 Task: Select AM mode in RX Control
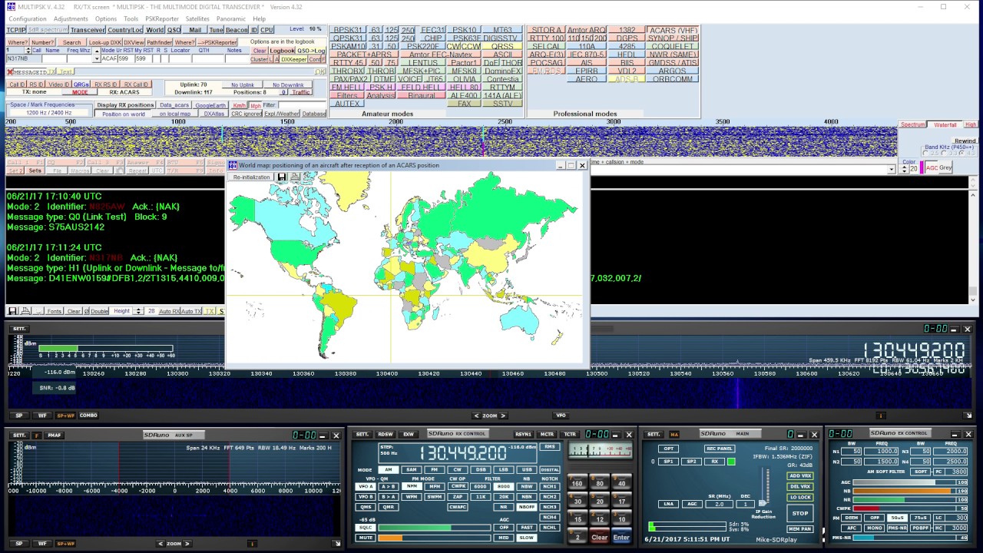(389, 469)
